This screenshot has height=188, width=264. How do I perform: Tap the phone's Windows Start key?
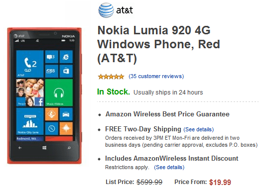pos(44,148)
